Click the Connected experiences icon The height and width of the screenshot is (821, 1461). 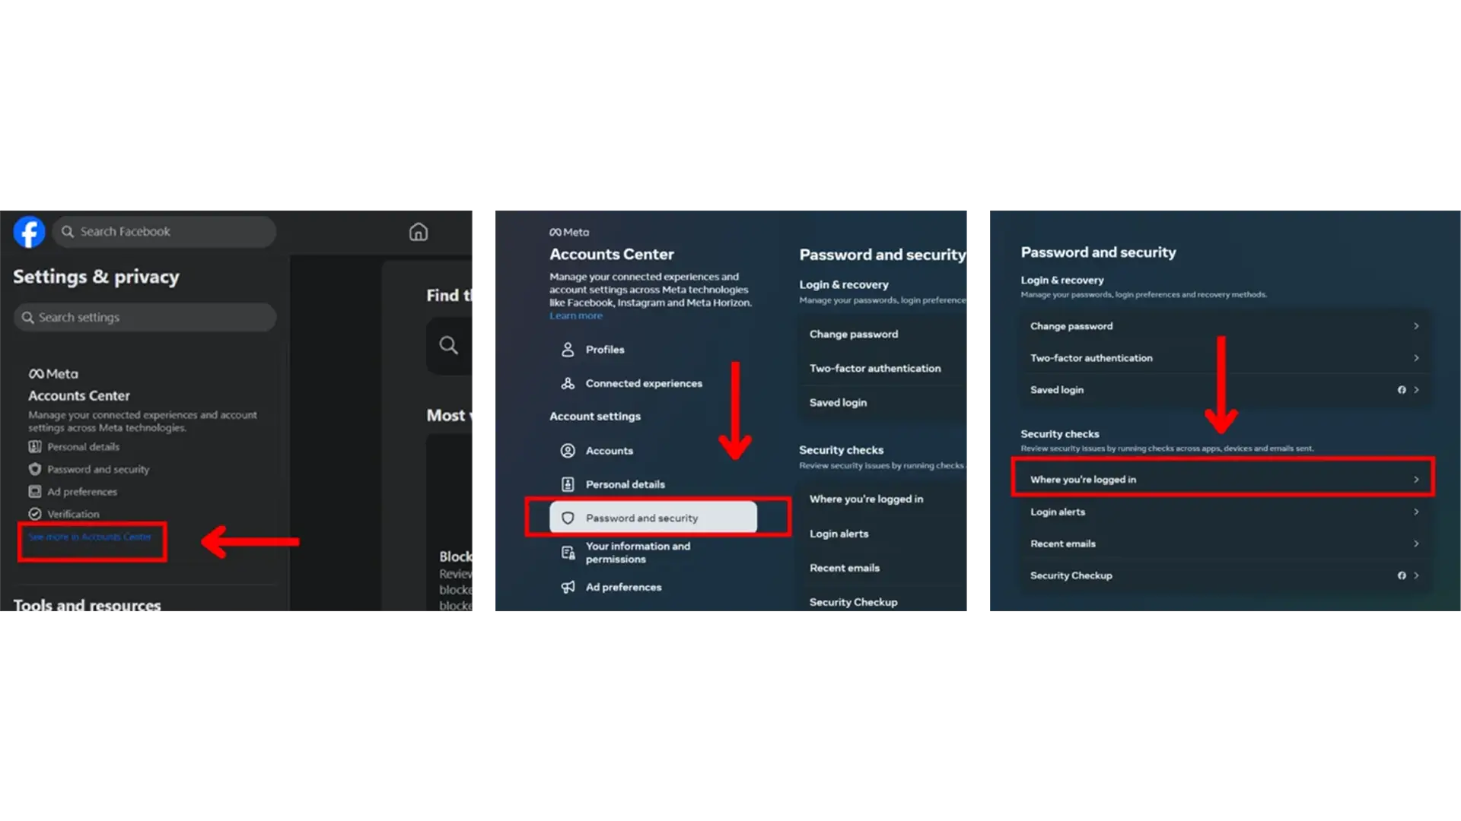click(x=568, y=383)
